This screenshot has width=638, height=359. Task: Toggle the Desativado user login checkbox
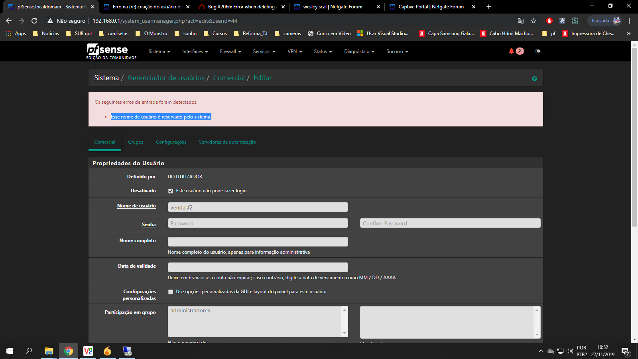(x=171, y=191)
